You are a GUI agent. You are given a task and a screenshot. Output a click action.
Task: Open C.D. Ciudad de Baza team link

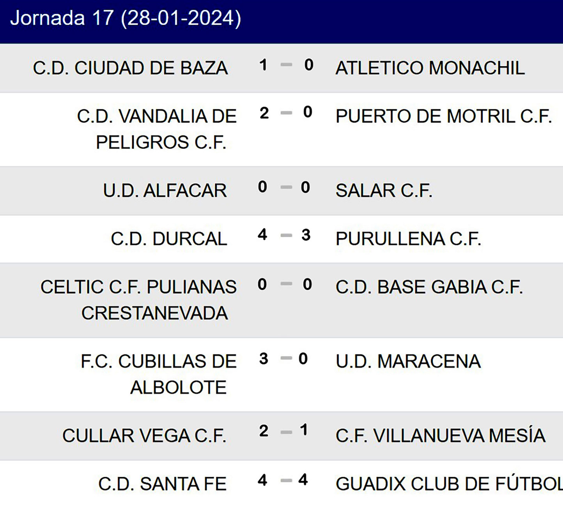click(130, 68)
